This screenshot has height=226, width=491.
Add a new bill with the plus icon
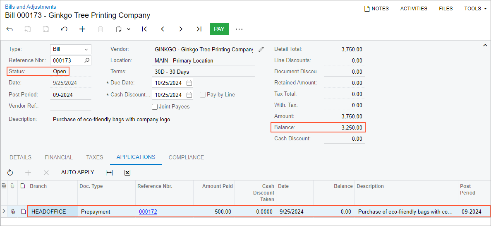point(82,29)
